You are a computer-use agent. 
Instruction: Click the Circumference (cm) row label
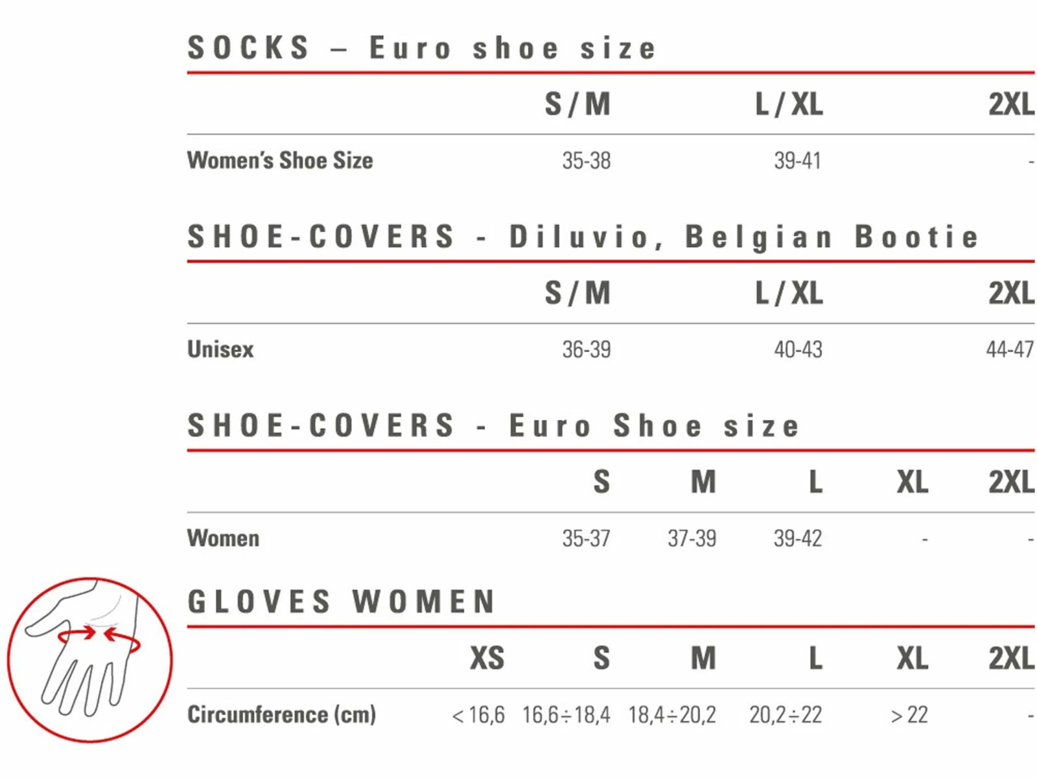tap(281, 714)
